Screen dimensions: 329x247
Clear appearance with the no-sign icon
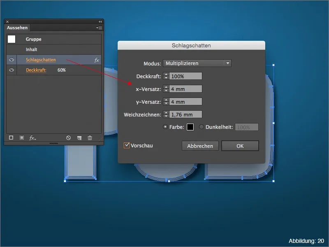68,138
